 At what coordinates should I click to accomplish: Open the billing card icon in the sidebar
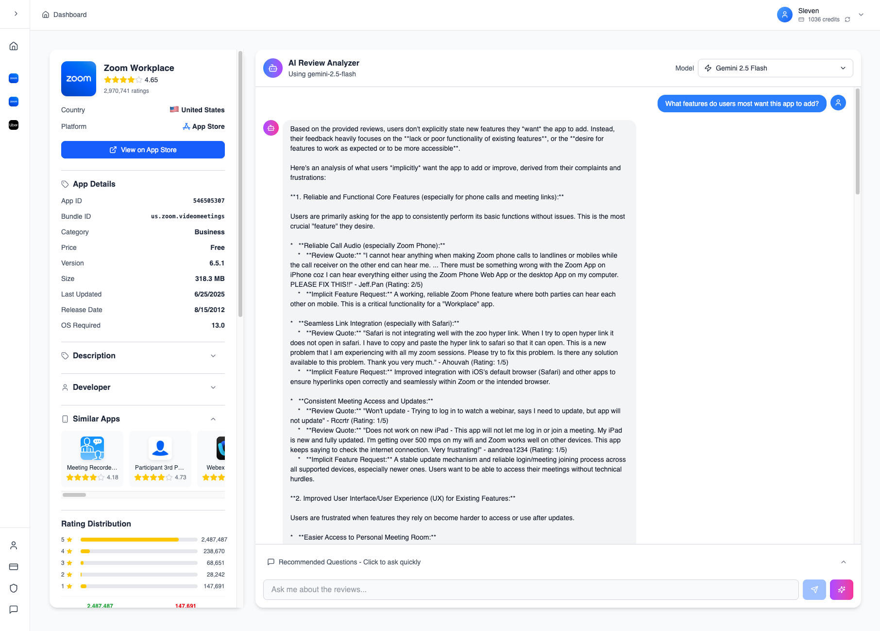coord(14,567)
